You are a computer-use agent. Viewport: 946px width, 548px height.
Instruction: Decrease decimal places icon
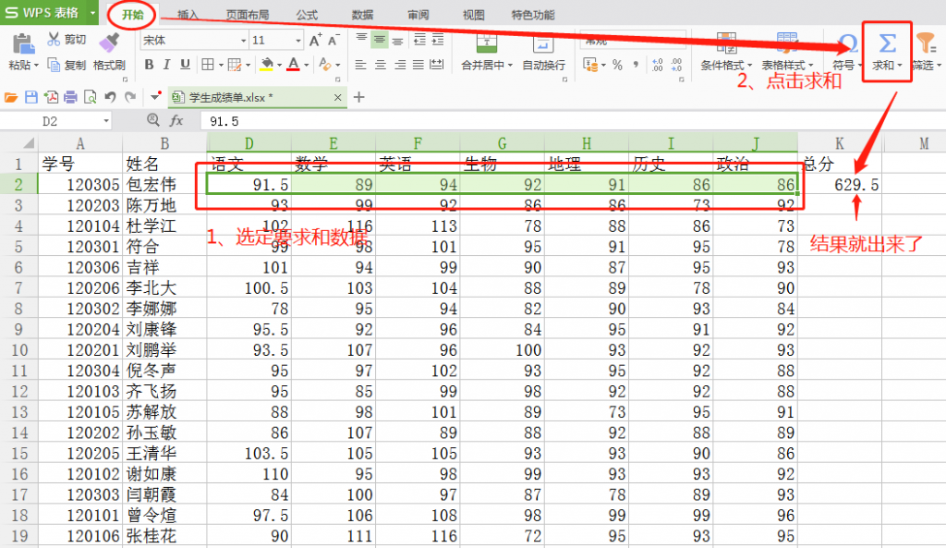676,65
